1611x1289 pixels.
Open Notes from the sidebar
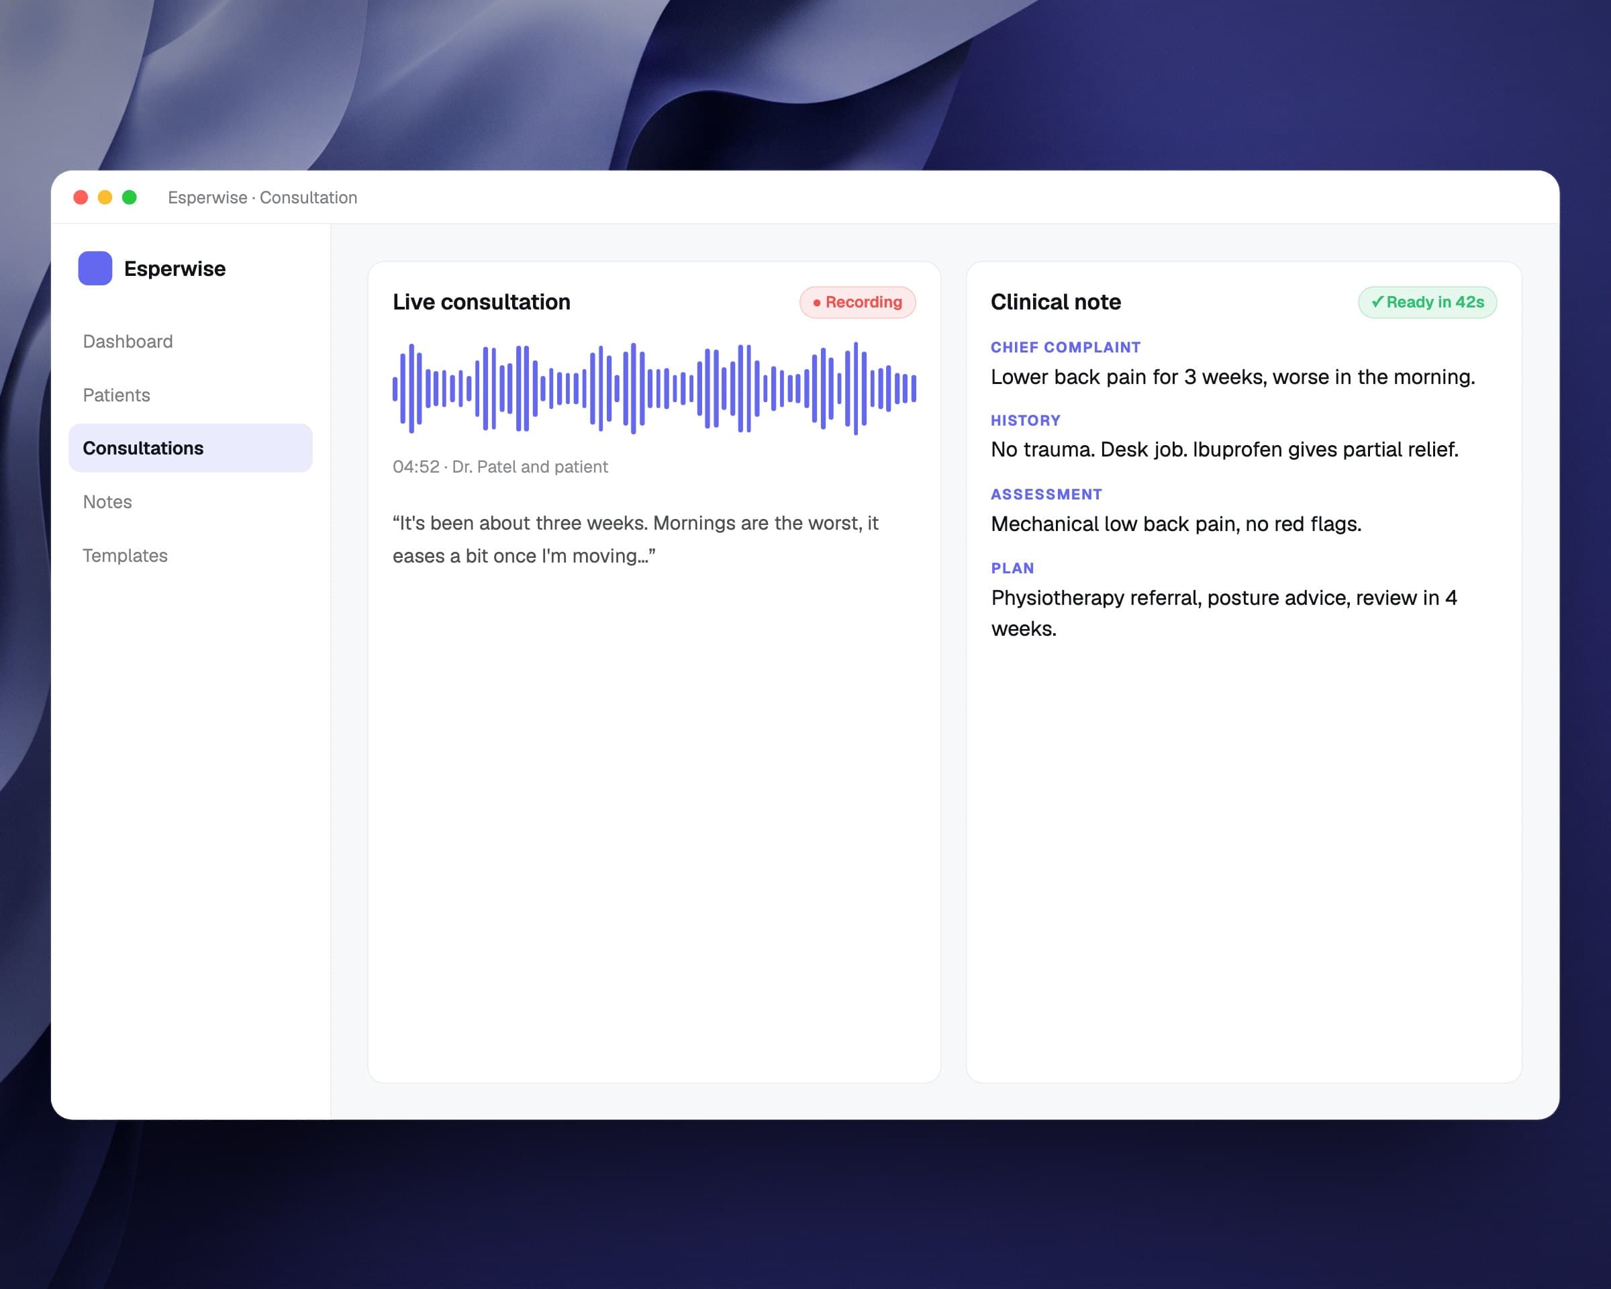tap(191, 502)
